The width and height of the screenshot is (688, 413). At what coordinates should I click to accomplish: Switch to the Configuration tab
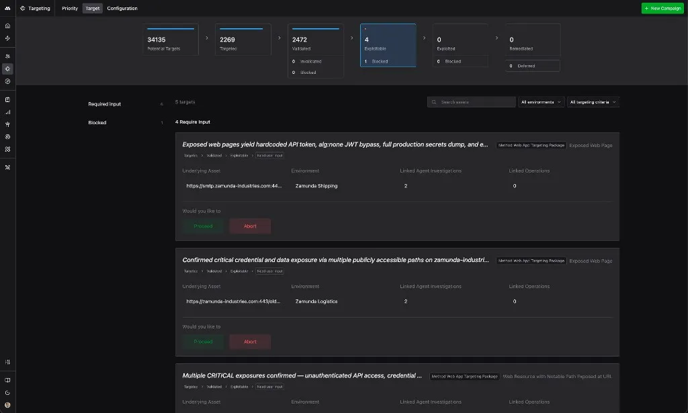point(122,8)
